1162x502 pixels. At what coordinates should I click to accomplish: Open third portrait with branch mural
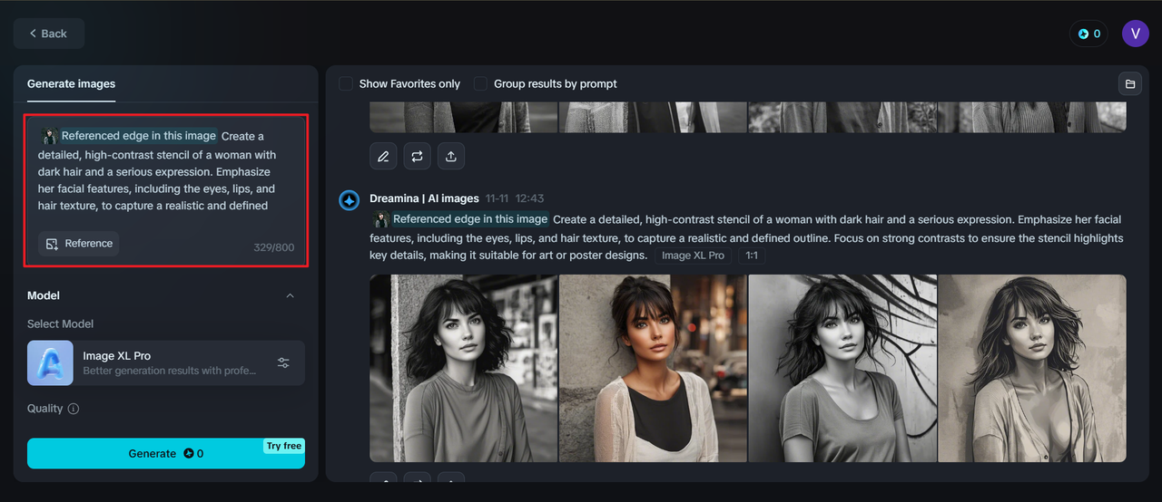[x=842, y=369]
